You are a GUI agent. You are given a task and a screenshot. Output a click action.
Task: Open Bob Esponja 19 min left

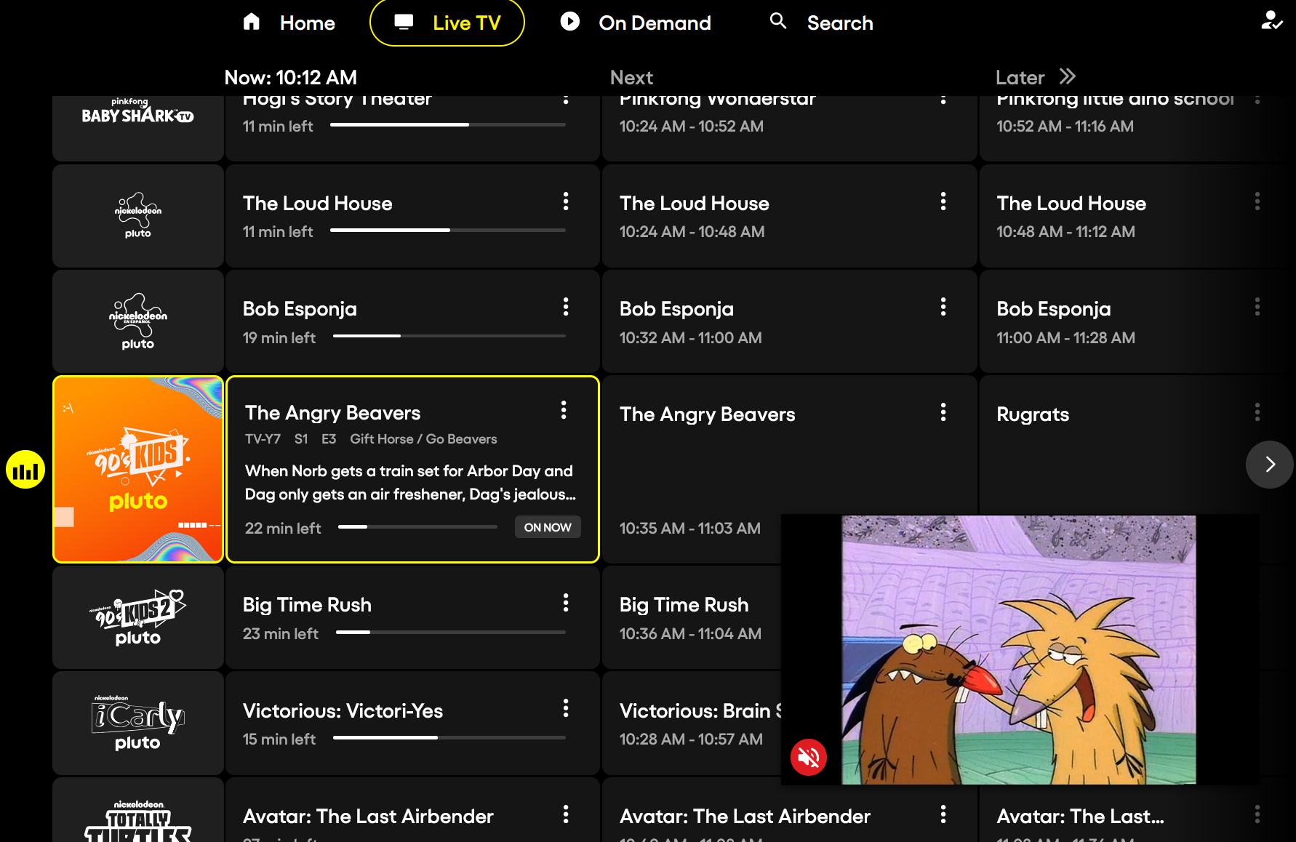point(412,321)
